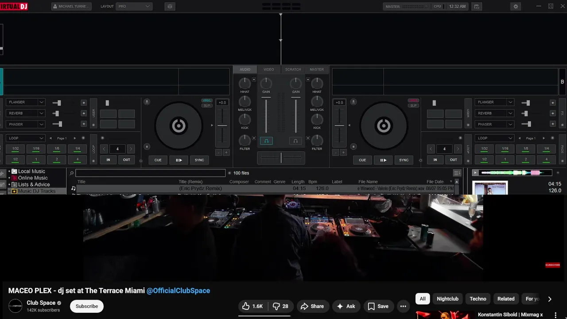Add Reverb effect slot on left deck

click(84, 113)
